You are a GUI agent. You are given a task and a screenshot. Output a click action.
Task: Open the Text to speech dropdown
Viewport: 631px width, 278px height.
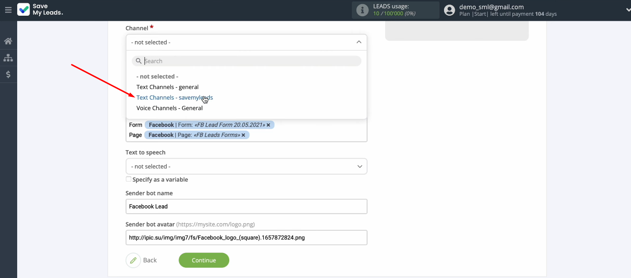(246, 166)
